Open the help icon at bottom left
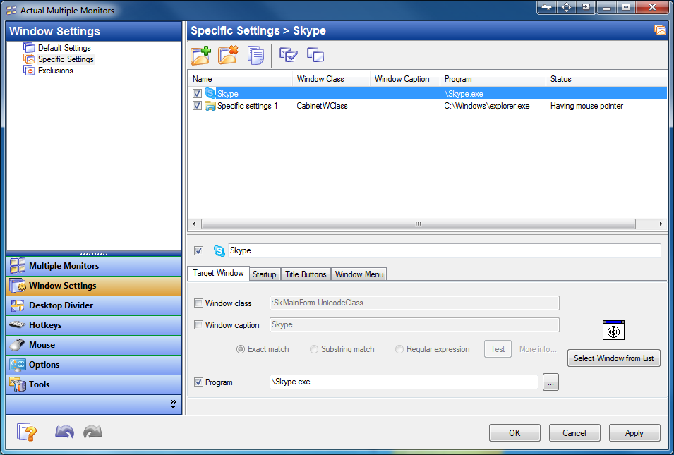674x455 pixels. [x=27, y=432]
